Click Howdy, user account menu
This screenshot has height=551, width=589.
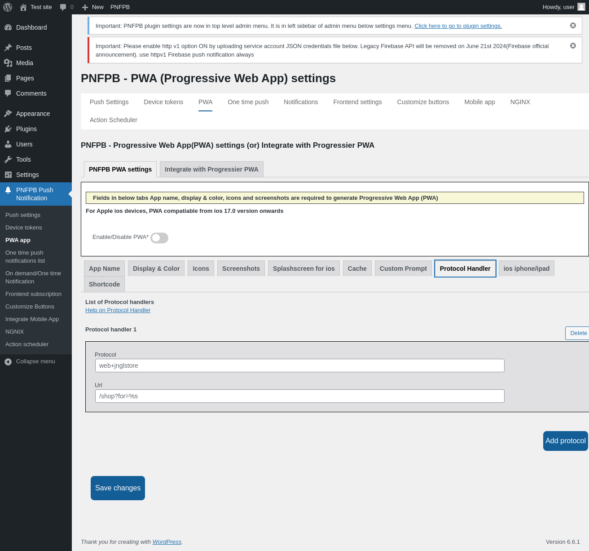(x=563, y=7)
